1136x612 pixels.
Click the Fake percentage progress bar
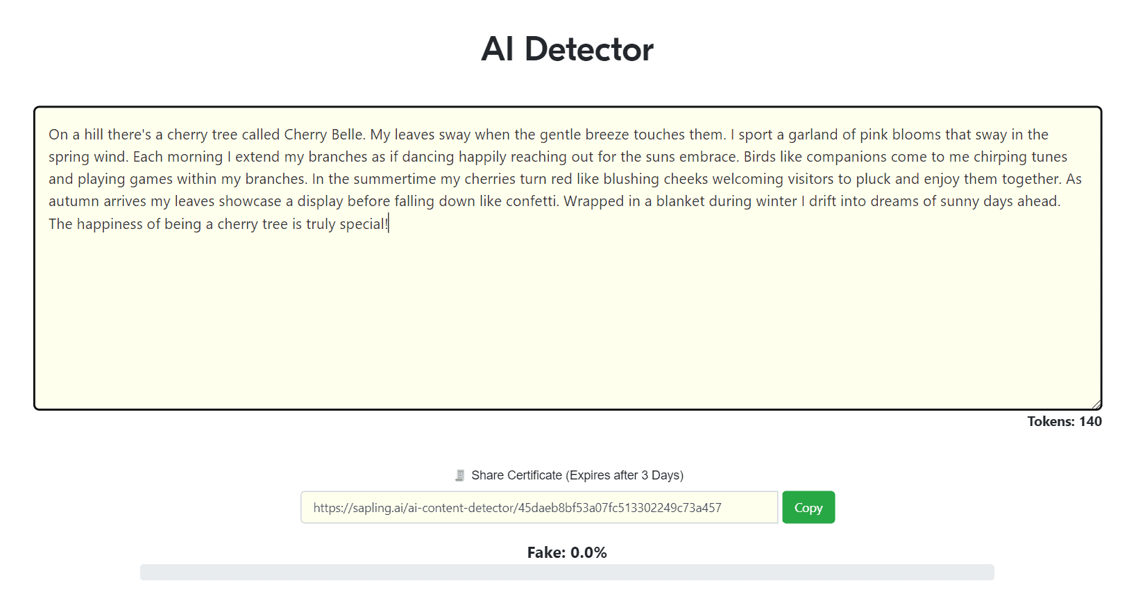coord(567,572)
